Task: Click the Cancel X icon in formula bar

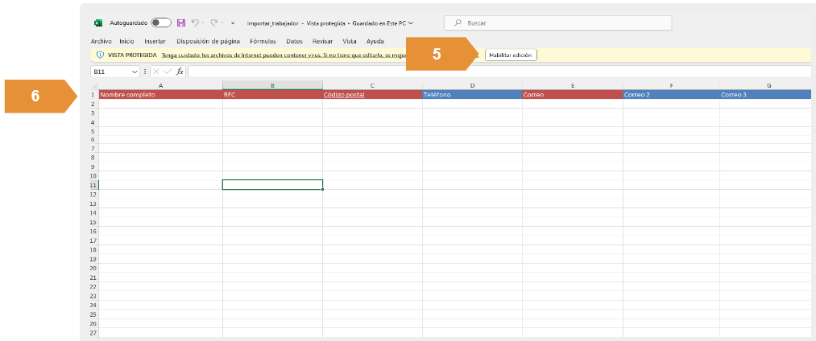Action: (x=155, y=72)
